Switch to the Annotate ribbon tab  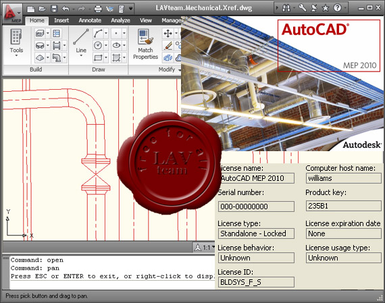coord(90,20)
